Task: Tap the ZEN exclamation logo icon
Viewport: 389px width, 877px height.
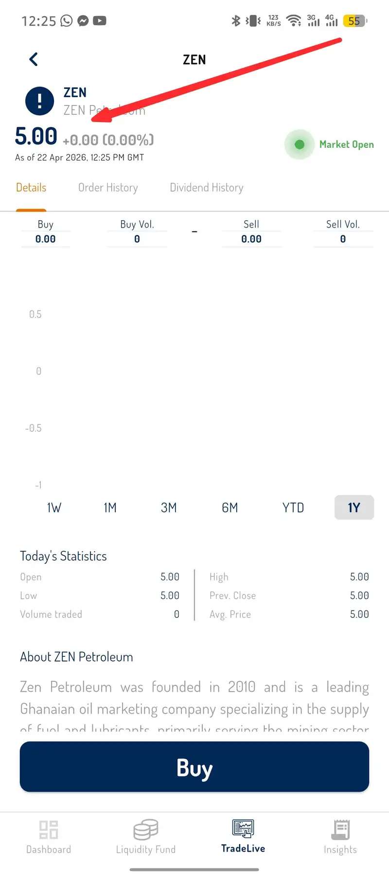Action: point(39,101)
